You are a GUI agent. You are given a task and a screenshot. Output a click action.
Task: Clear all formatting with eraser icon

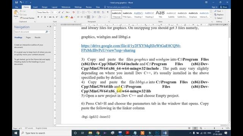(74, 12)
